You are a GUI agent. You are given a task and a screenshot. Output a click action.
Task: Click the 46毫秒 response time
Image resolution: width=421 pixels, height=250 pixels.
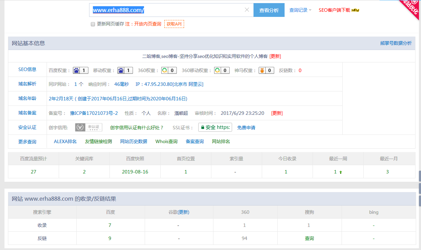[x=122, y=84]
